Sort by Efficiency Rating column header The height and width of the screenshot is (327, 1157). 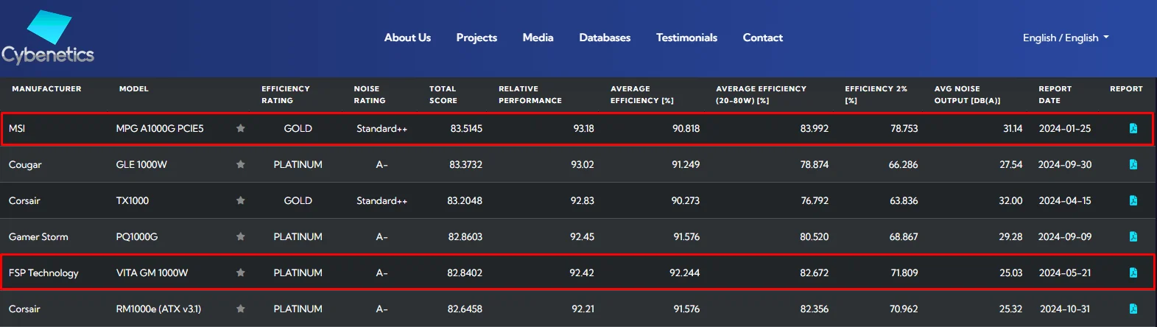pos(286,94)
